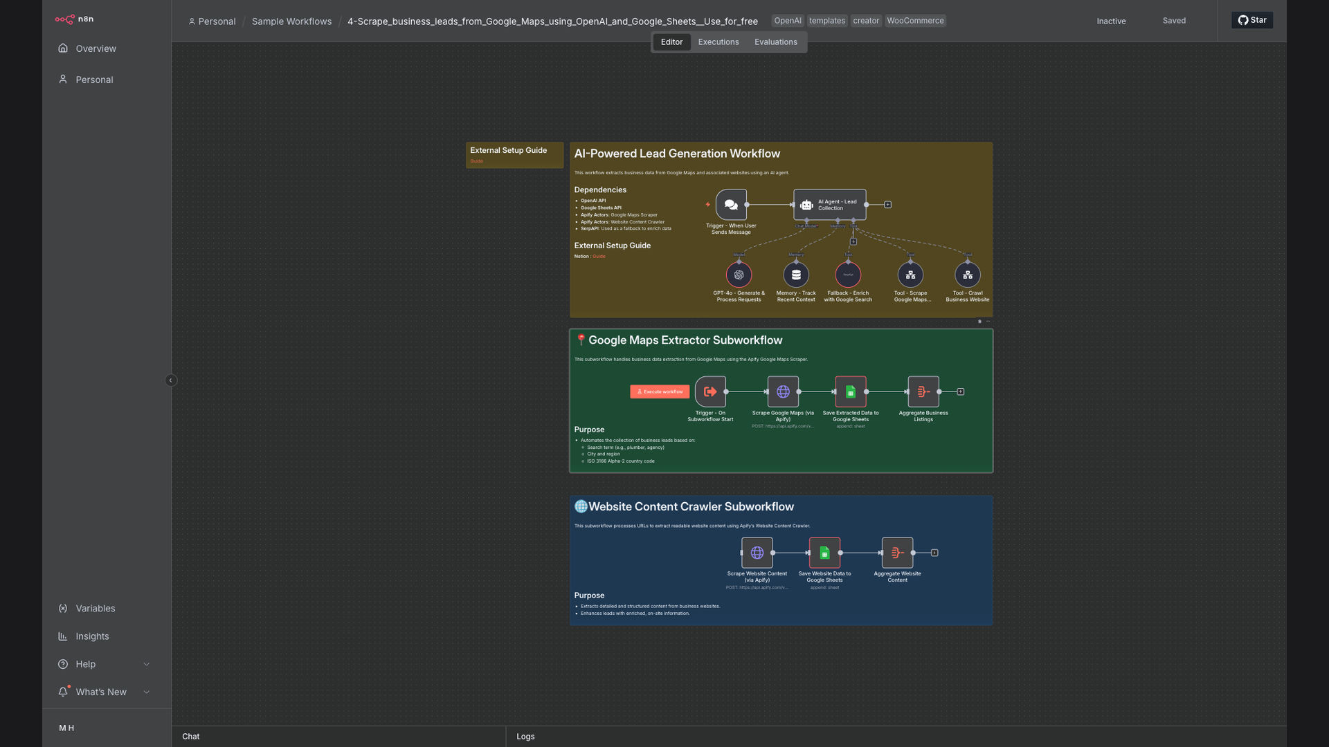
Task: Open the Sample Workflows breadcrumb folder
Action: [291, 21]
